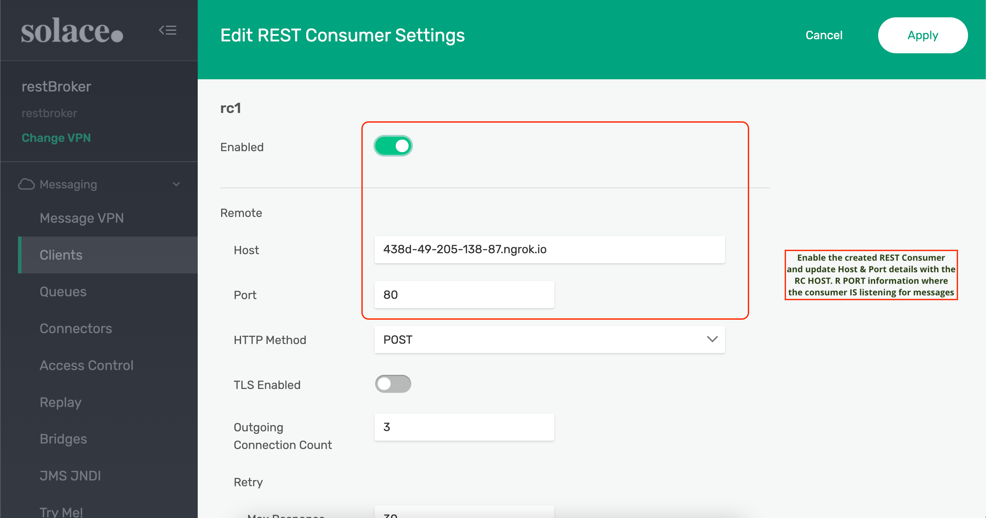Click the Change VPN link

(x=56, y=138)
